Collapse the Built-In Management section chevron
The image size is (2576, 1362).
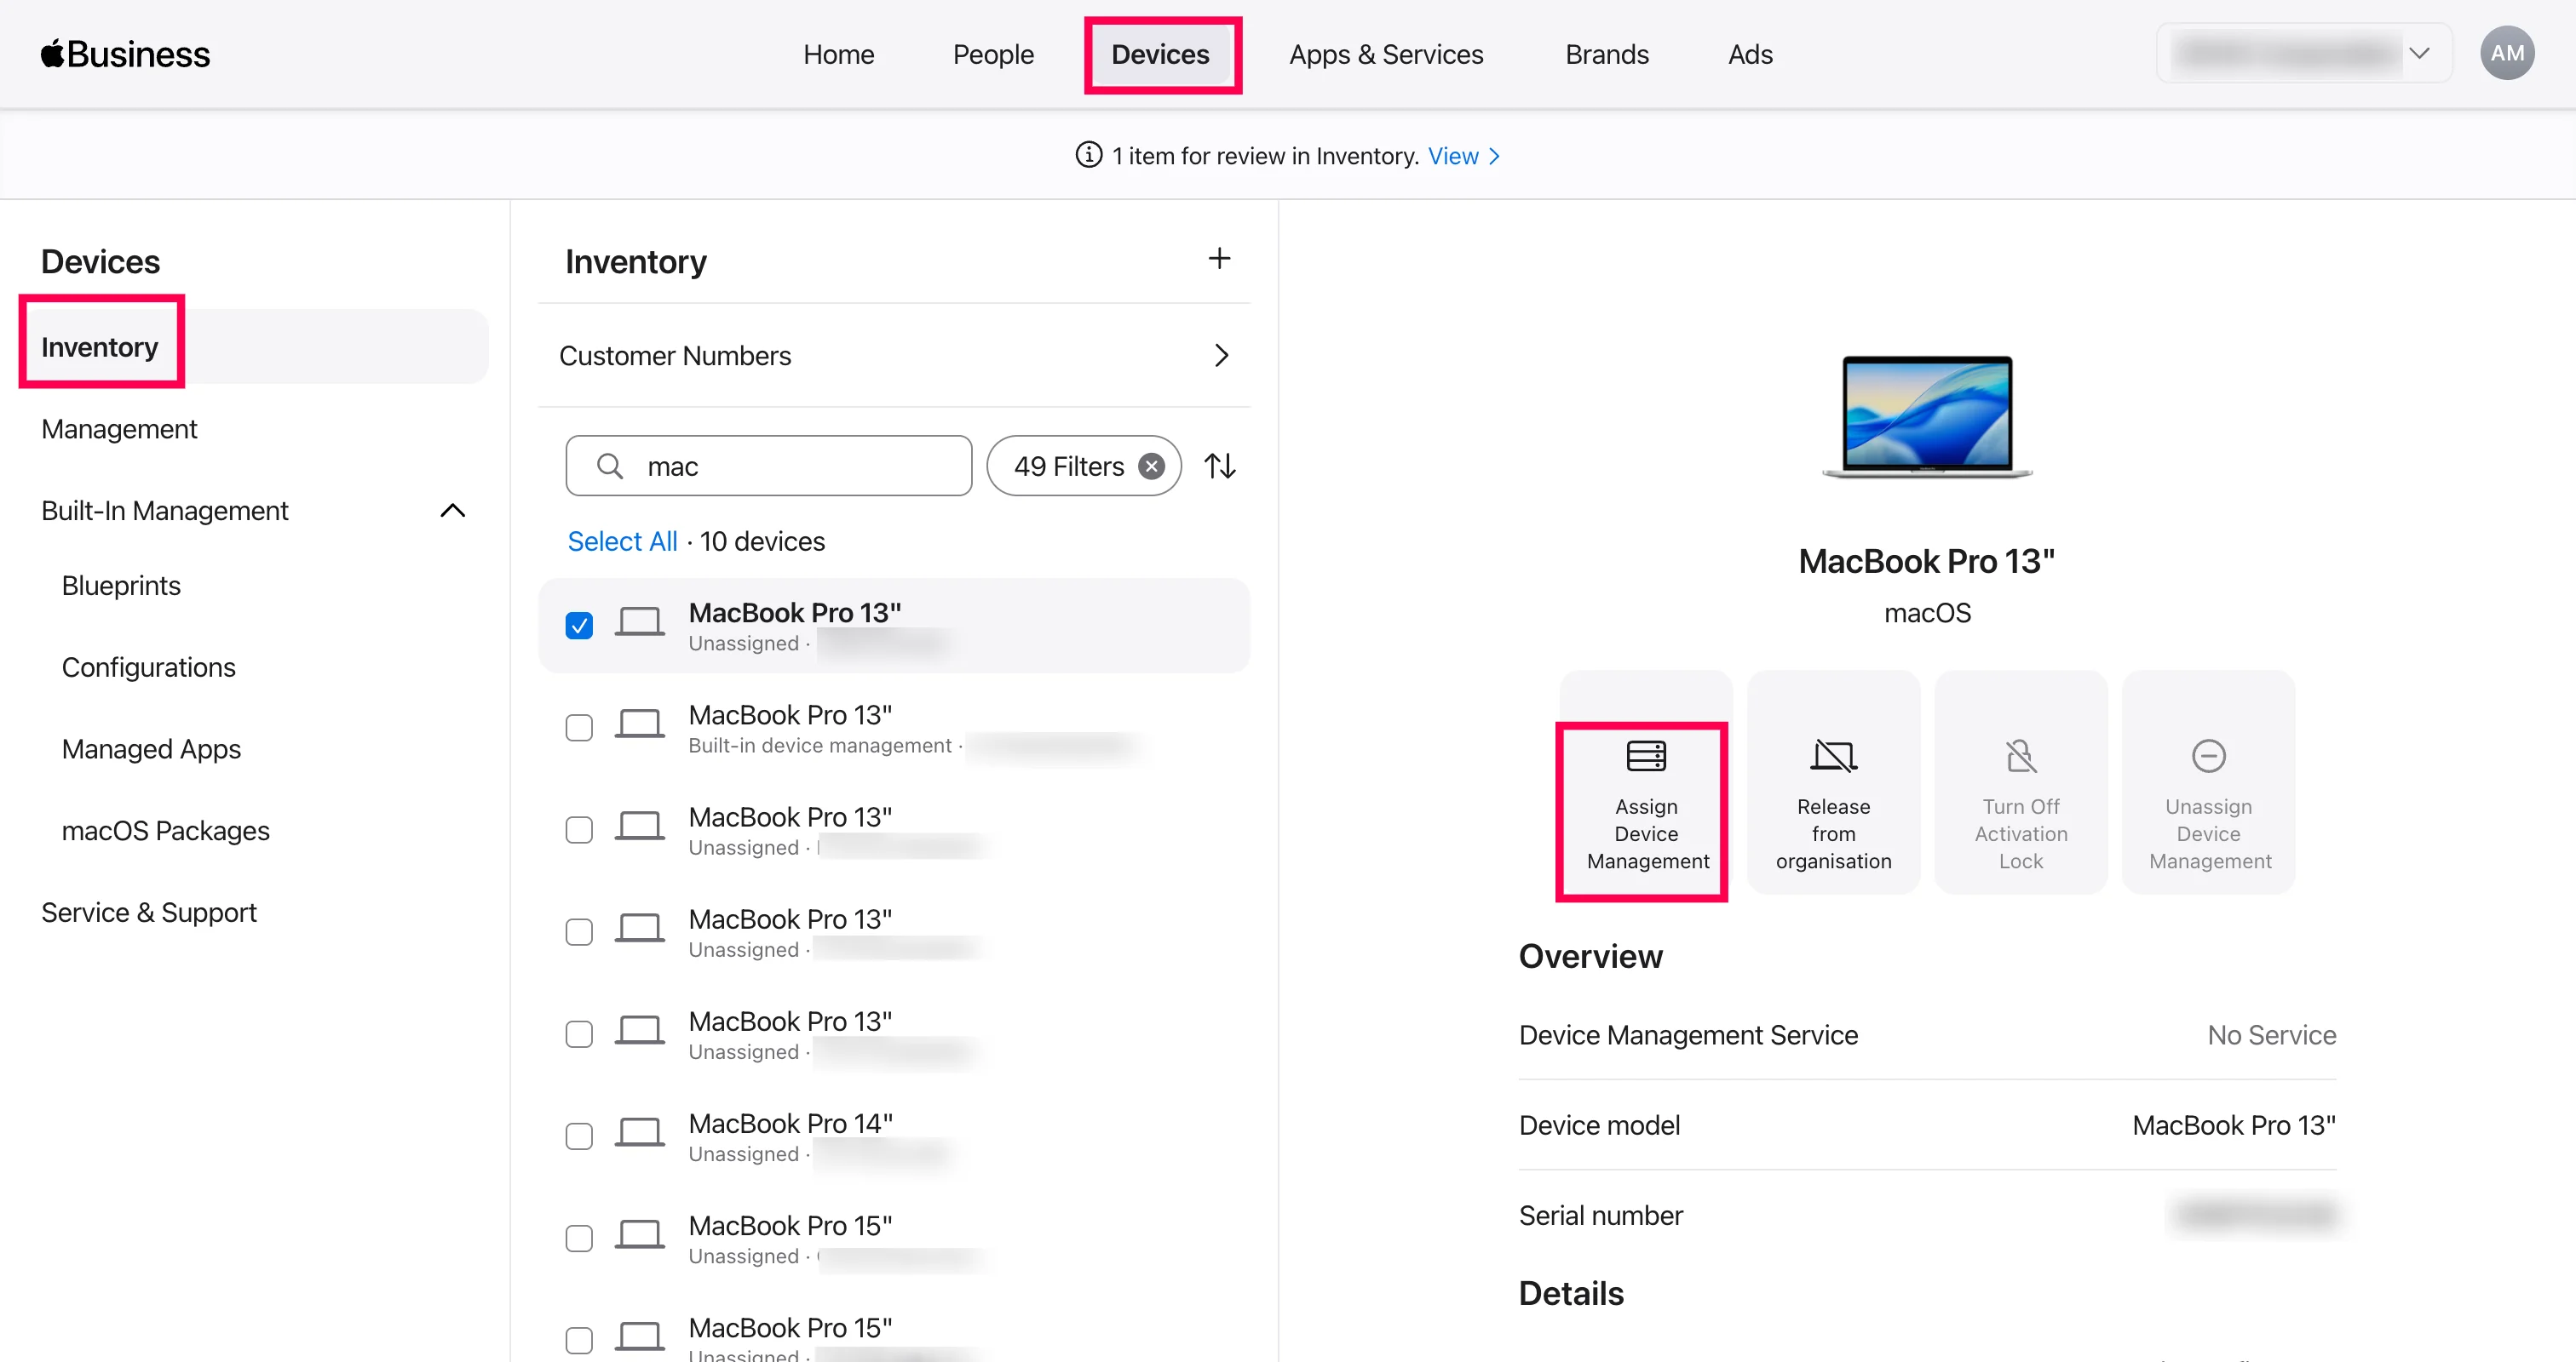[453, 511]
